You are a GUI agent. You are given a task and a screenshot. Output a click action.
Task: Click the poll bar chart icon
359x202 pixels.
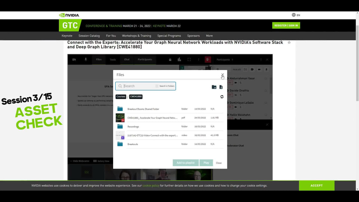[x=179, y=60]
